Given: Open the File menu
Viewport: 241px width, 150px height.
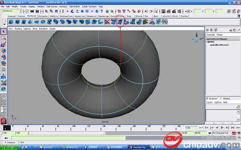Looking at the screenshot, I should (2, 6).
